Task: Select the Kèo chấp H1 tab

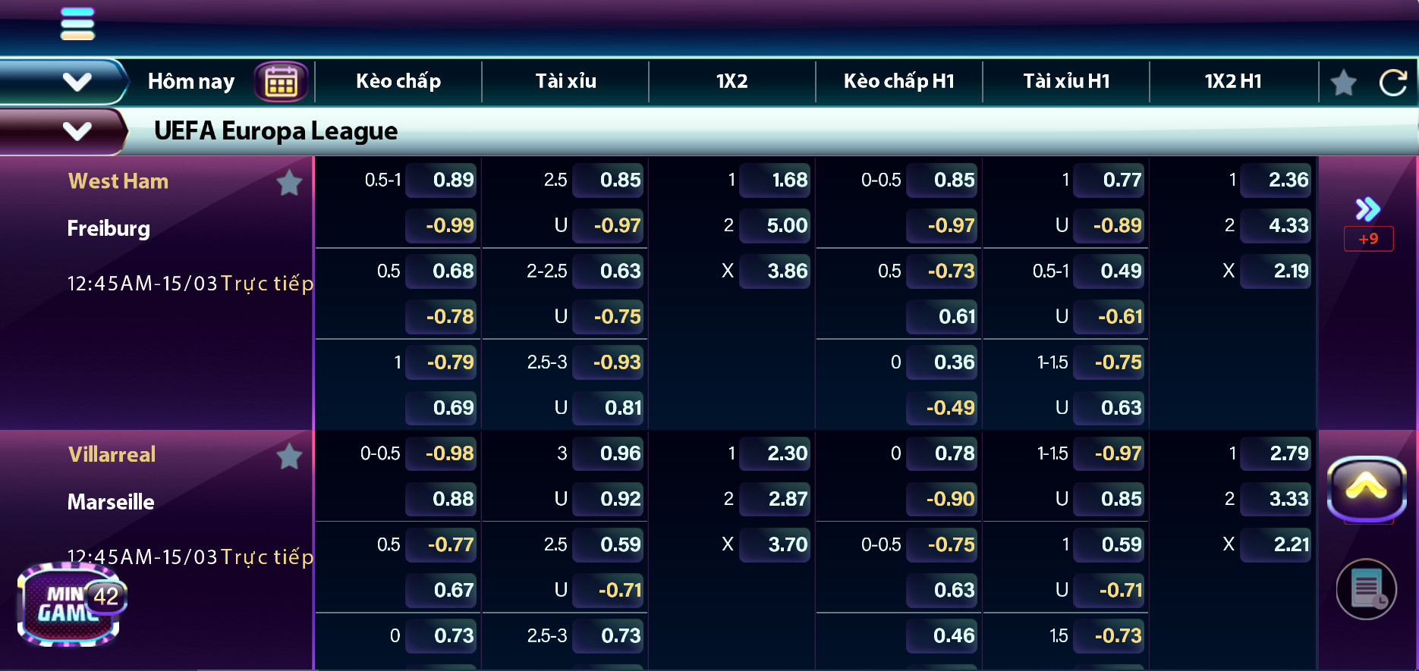Action: [898, 81]
